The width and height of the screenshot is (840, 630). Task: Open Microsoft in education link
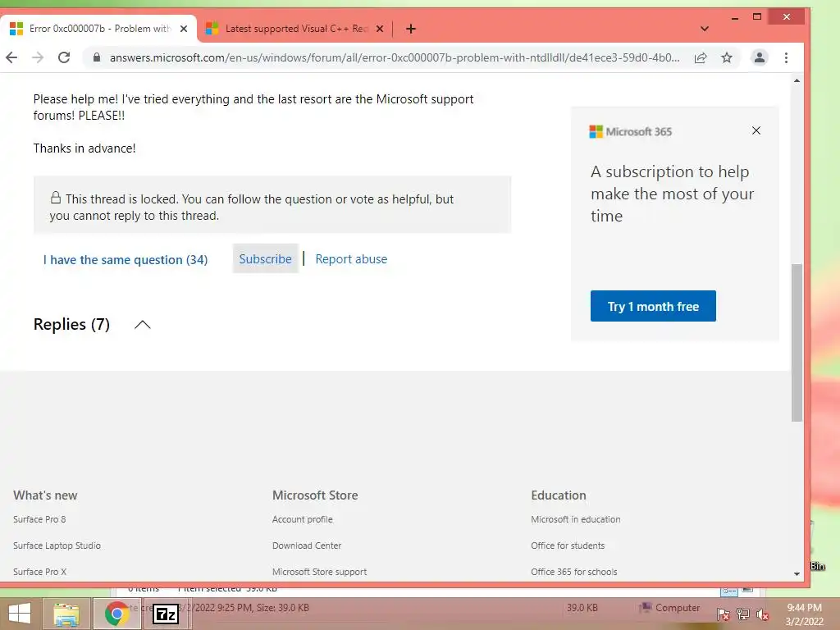tap(575, 519)
